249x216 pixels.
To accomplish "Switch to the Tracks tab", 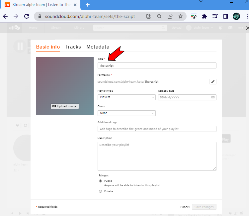I will (x=73, y=47).
